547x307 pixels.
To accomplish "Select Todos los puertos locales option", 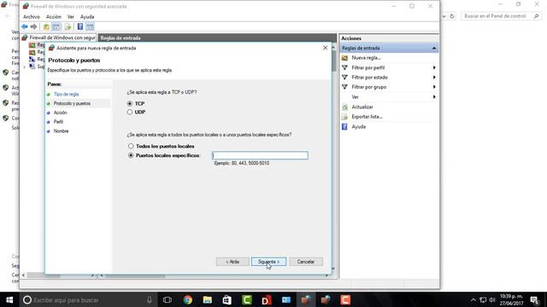I will (131, 146).
